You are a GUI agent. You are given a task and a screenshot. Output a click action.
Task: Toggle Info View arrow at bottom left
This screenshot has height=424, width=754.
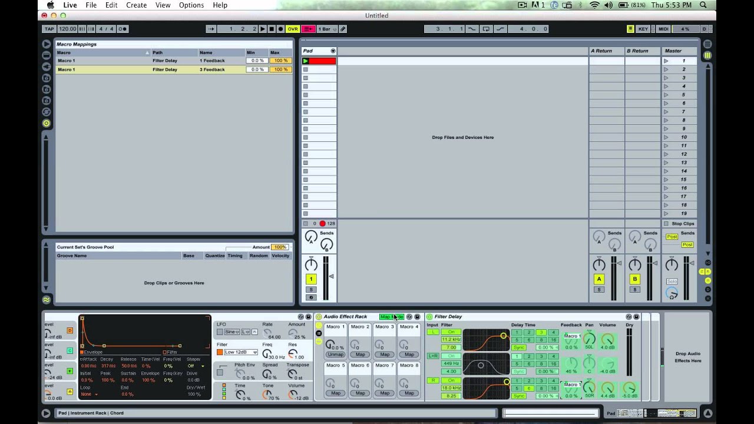click(x=46, y=413)
